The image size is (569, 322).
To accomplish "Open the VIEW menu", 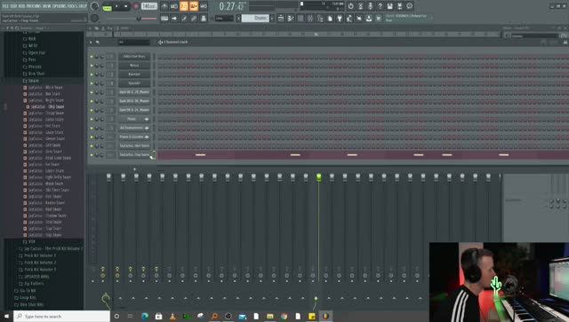I will pyautogui.click(x=46, y=6).
